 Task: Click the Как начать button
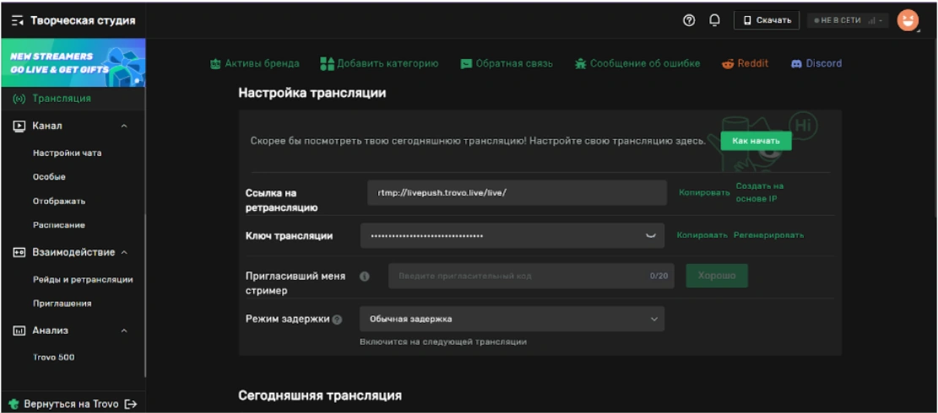click(756, 142)
